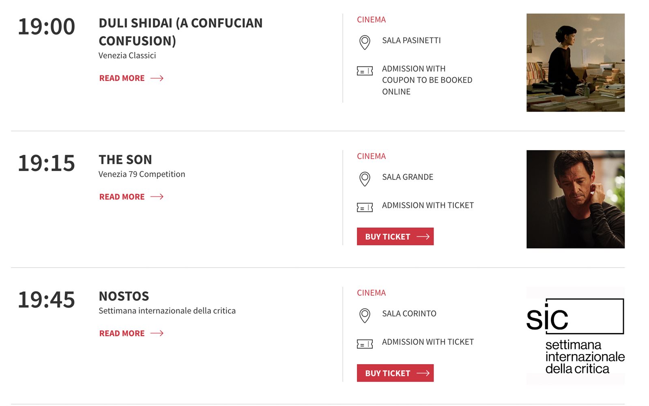Click ticket icon for coupon admission
Image resolution: width=649 pixels, height=406 pixels.
tap(365, 71)
